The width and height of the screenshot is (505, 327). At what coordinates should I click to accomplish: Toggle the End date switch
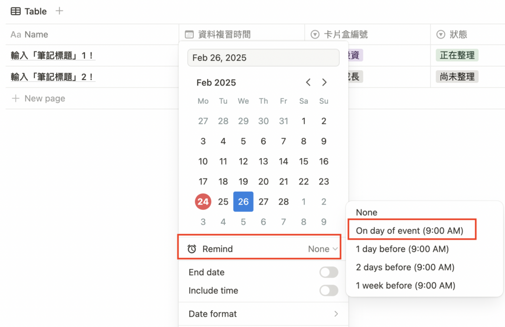click(328, 272)
